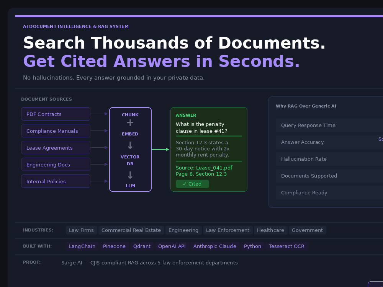Viewport: 383px width, 287px height.
Task: Select the Query Response Time row
Action: pyautogui.click(x=329, y=125)
